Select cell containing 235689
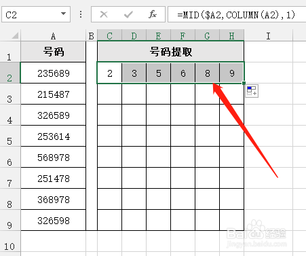This screenshot has width=306, height=256. click(x=53, y=73)
